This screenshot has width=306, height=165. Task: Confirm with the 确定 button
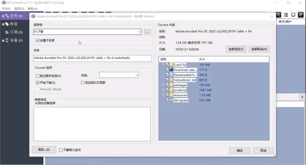(240, 151)
